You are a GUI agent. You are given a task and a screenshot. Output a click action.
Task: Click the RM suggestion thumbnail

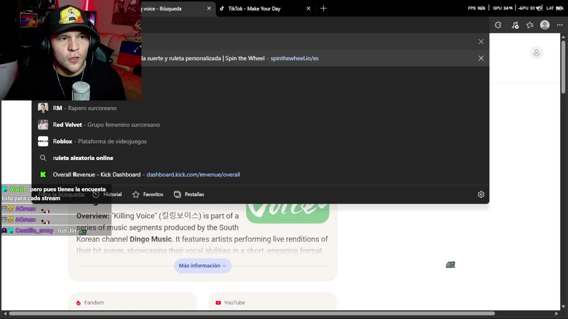[x=43, y=108]
